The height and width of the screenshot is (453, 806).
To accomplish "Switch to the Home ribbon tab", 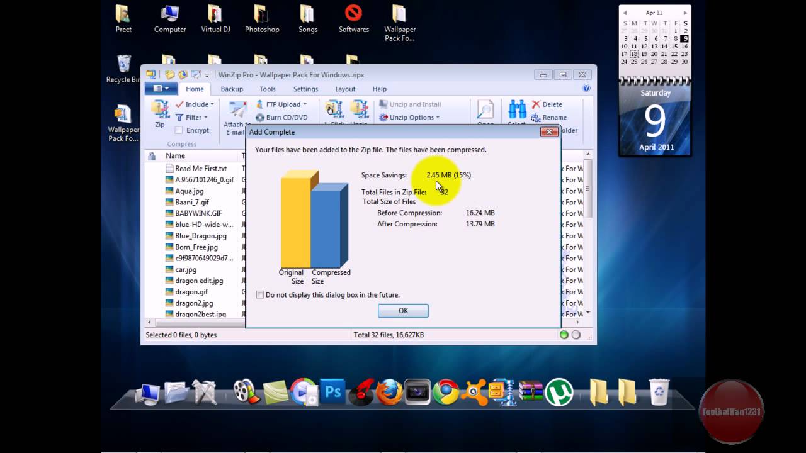I will (x=195, y=89).
